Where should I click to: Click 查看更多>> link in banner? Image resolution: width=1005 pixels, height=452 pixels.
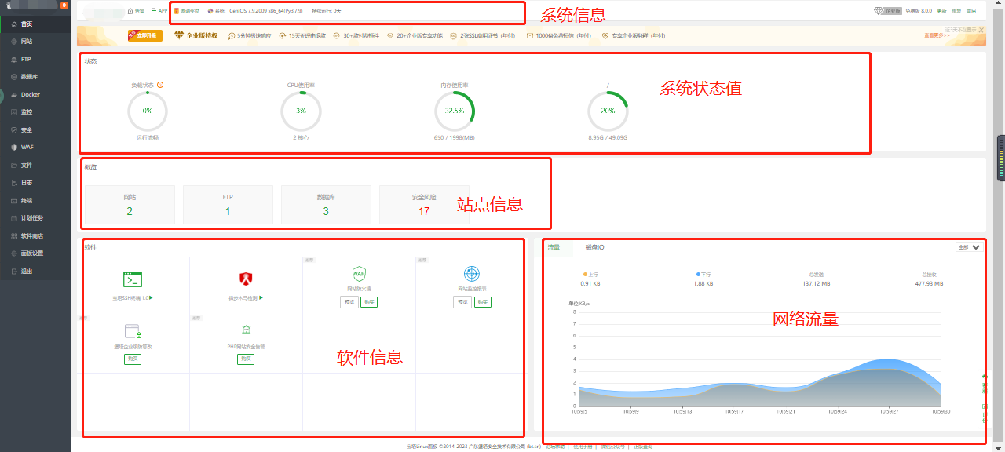tap(937, 35)
